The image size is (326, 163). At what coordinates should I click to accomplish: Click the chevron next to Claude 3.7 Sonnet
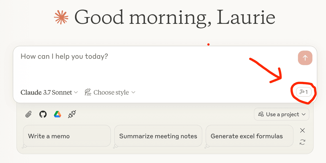point(76,92)
